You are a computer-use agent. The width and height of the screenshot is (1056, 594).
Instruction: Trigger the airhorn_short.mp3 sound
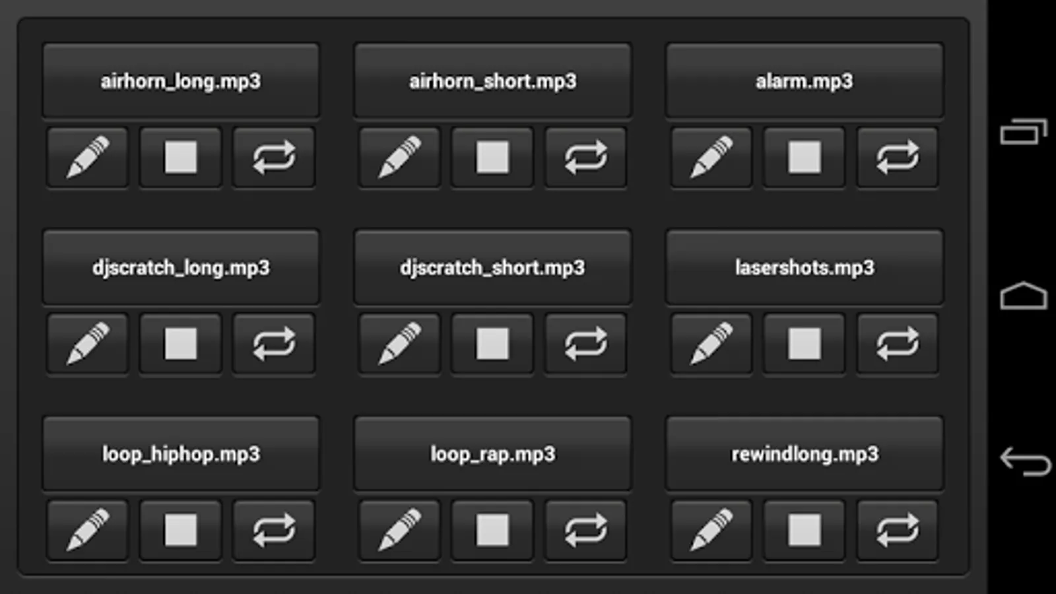pyautogui.click(x=492, y=81)
